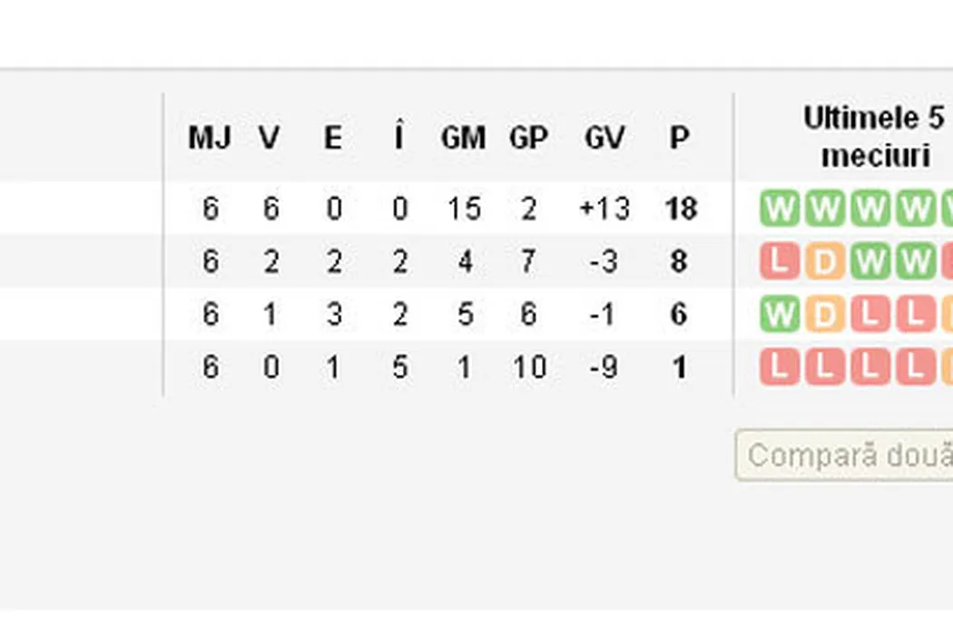Click fourth L badge in the 1-point team row
Image resolution: width=953 pixels, height=635 pixels.
coord(914,367)
